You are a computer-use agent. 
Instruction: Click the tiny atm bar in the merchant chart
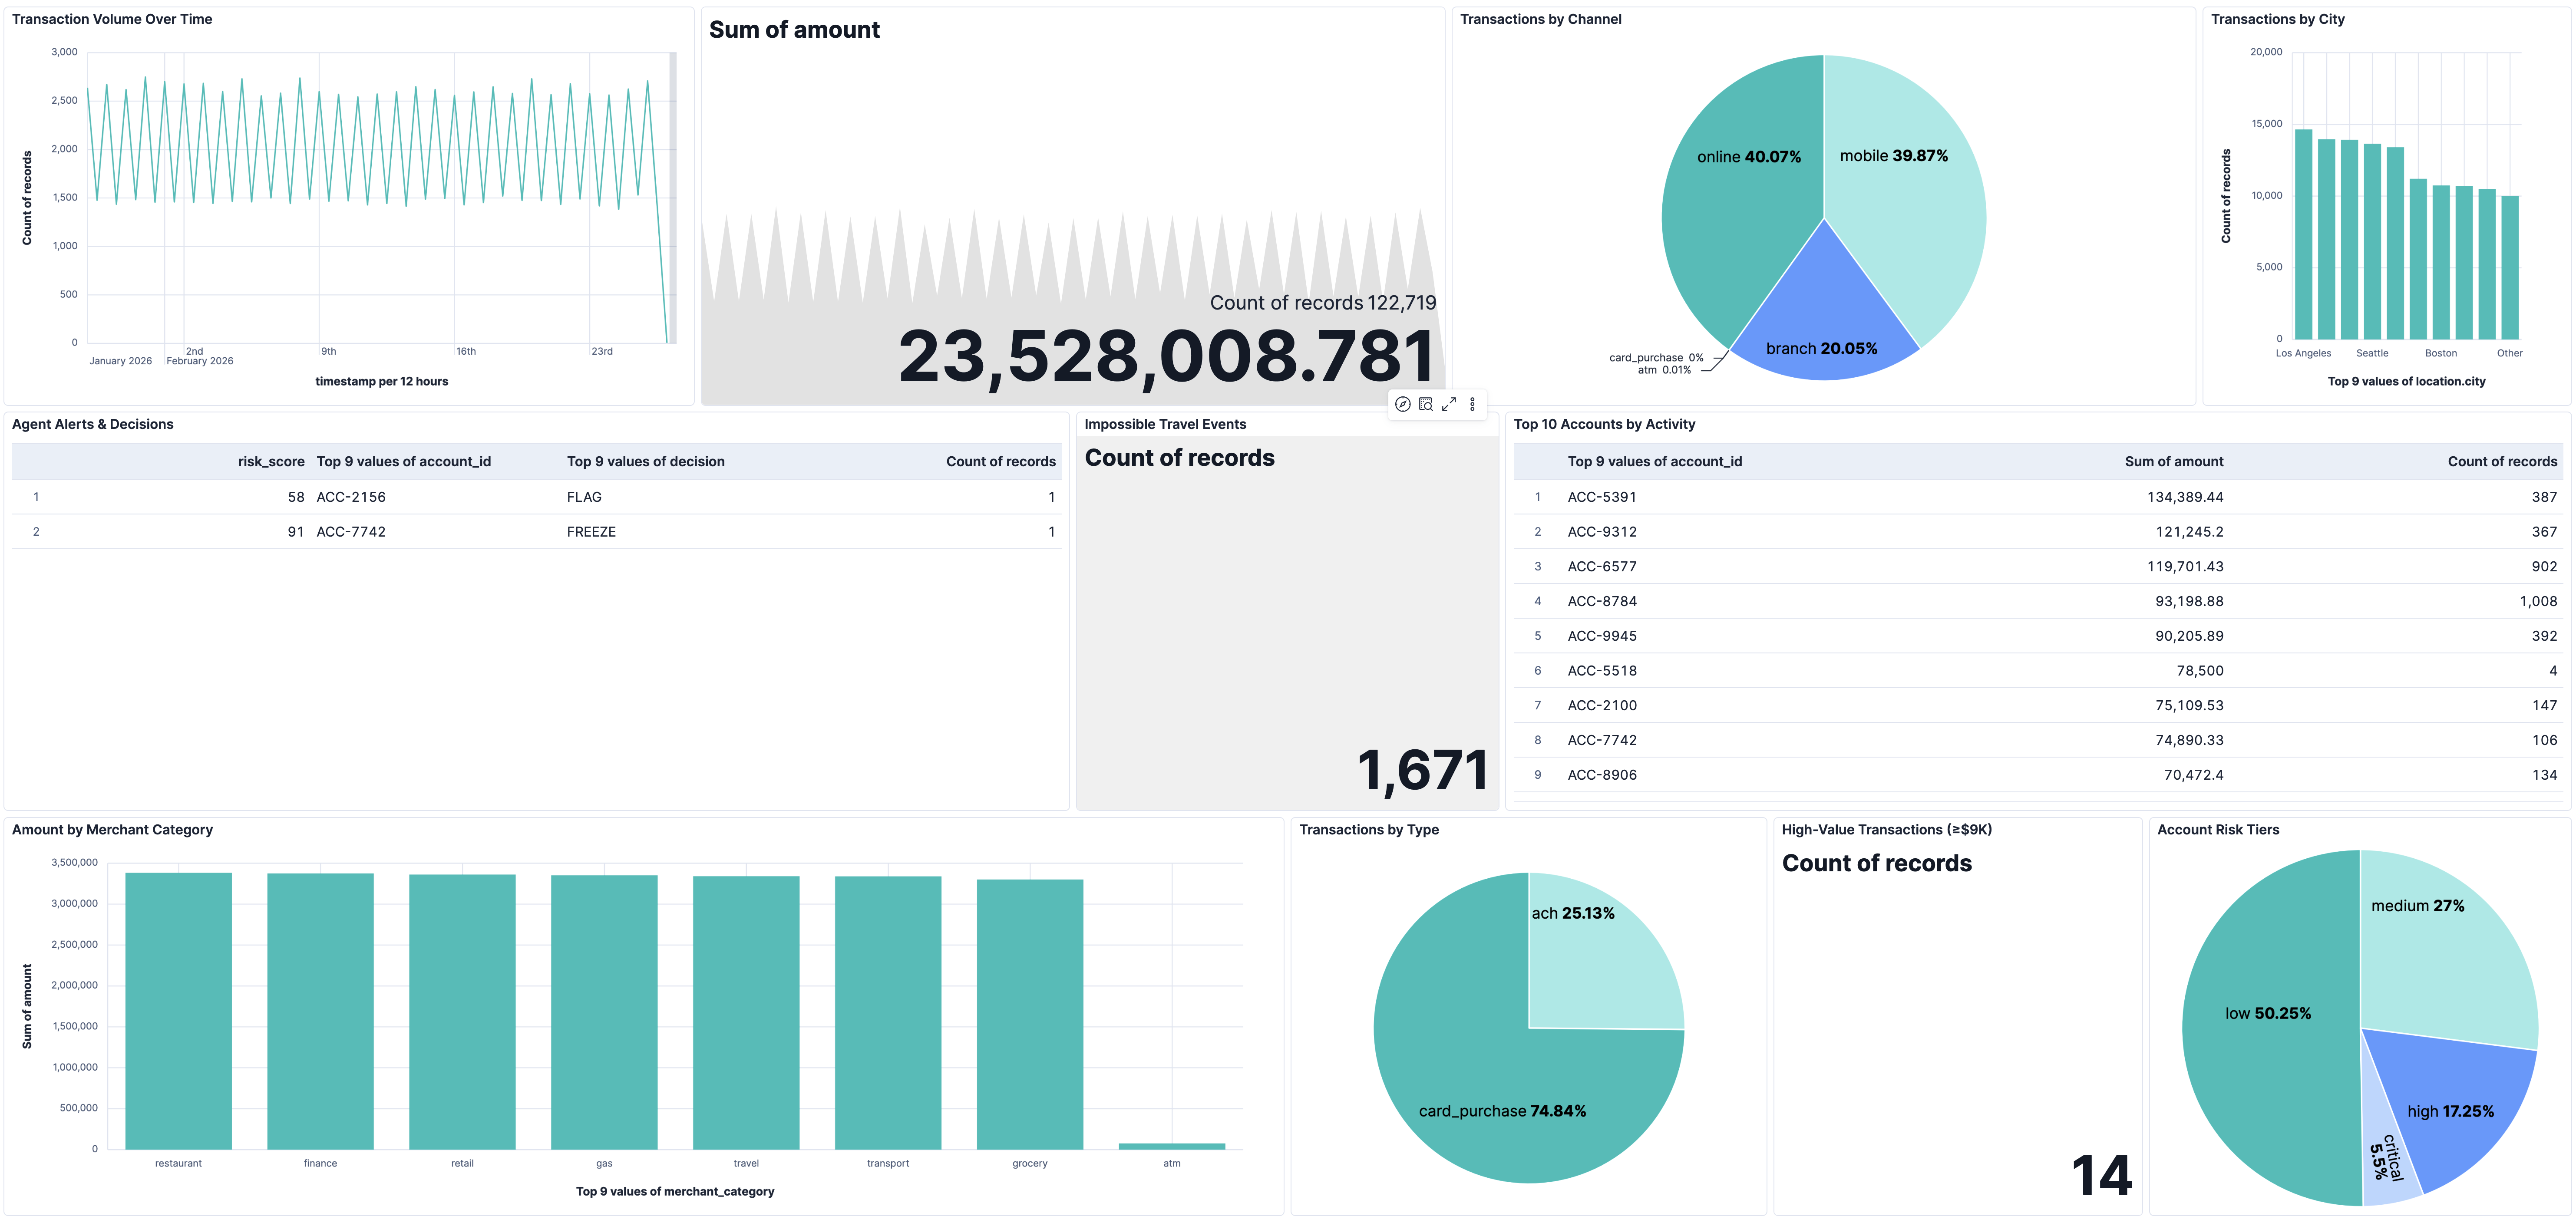click(1171, 1146)
